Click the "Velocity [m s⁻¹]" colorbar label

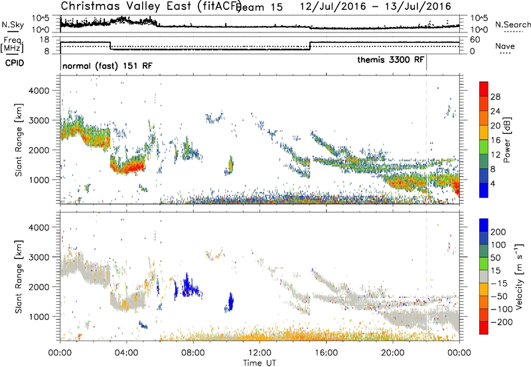click(519, 276)
